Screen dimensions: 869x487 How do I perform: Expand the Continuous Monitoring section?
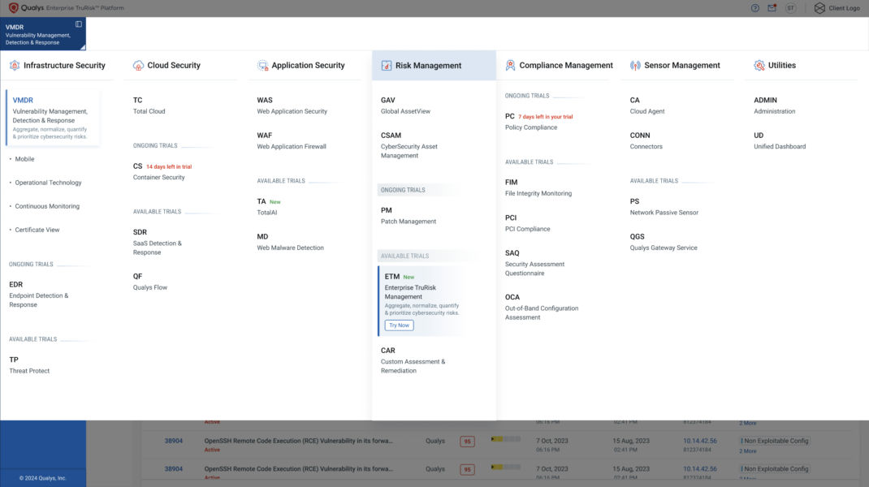(x=45, y=205)
